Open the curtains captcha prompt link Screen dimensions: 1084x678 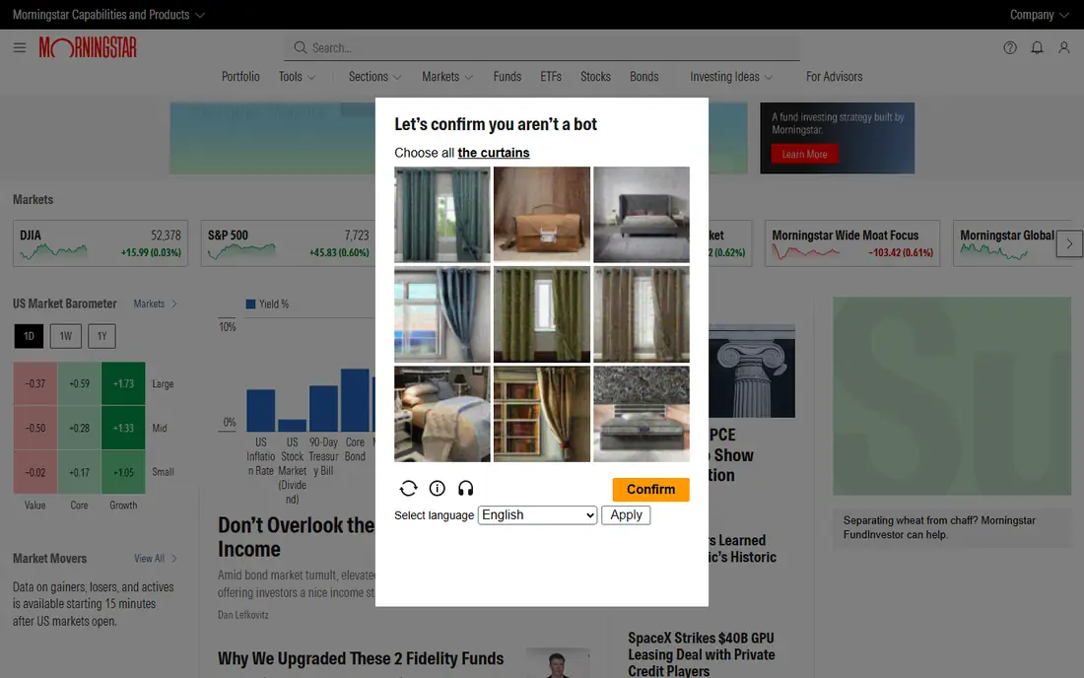click(494, 153)
